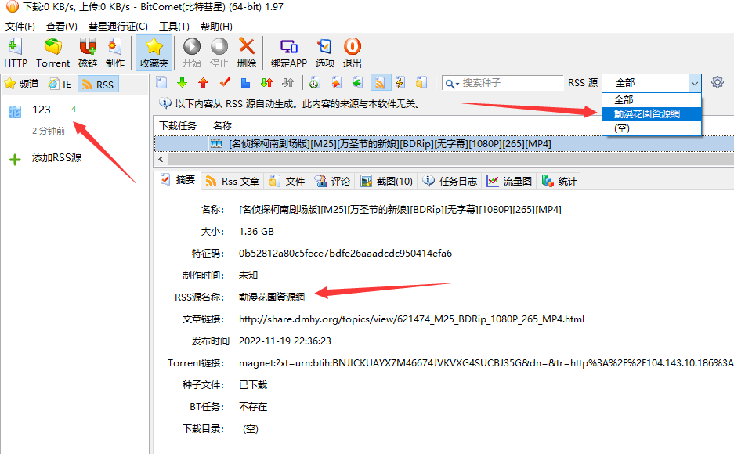This screenshot has height=454, width=734.
Task: Select the RSS sidebar tab
Action: point(98,85)
